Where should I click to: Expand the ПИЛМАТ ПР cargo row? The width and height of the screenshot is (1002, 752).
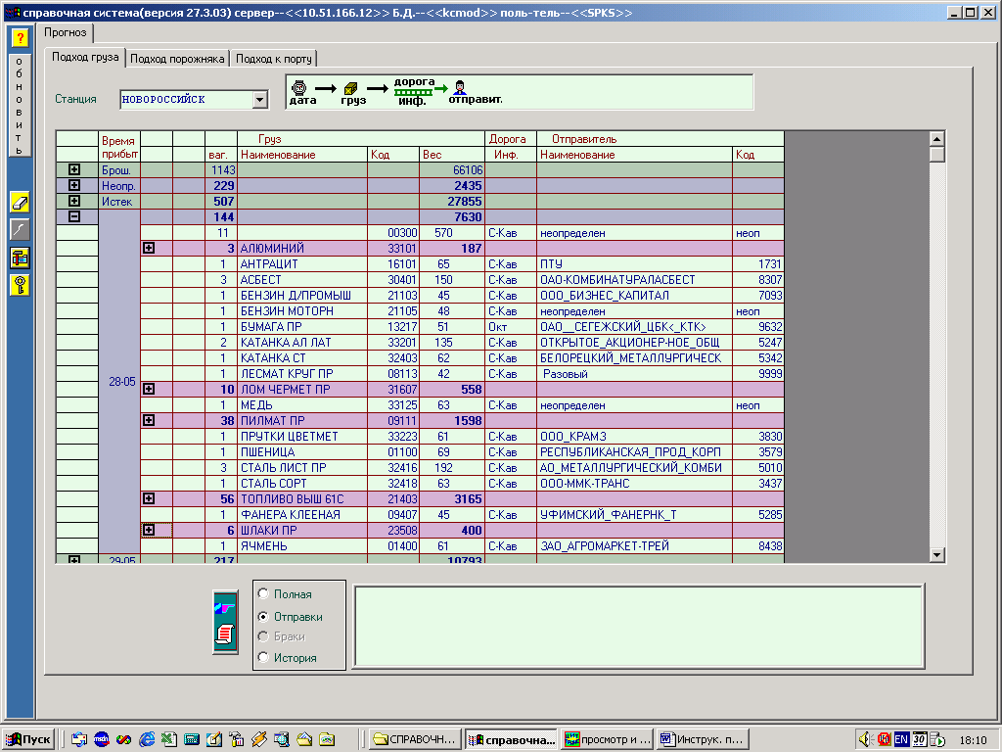149,420
